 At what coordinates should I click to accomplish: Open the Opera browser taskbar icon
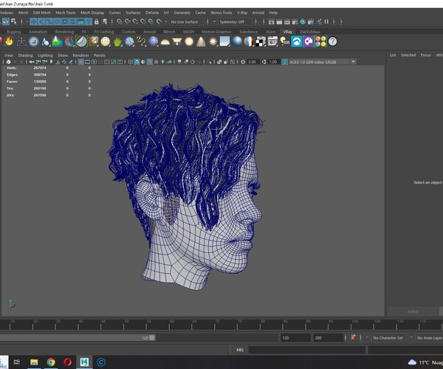67,362
